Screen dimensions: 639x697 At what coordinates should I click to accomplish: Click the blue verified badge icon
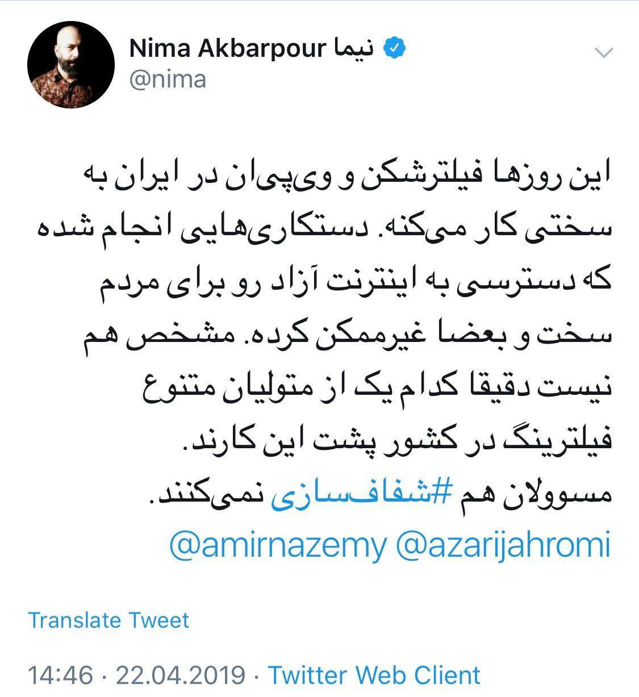(395, 49)
